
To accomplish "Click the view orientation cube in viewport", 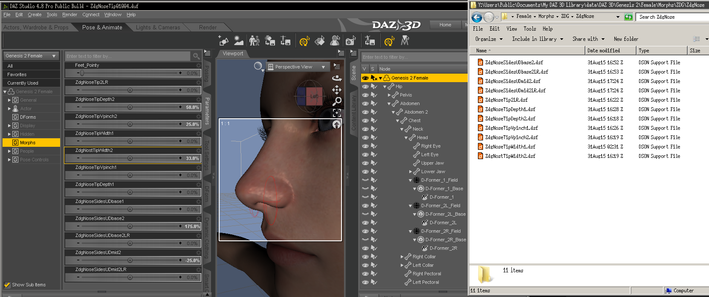I will (x=310, y=96).
